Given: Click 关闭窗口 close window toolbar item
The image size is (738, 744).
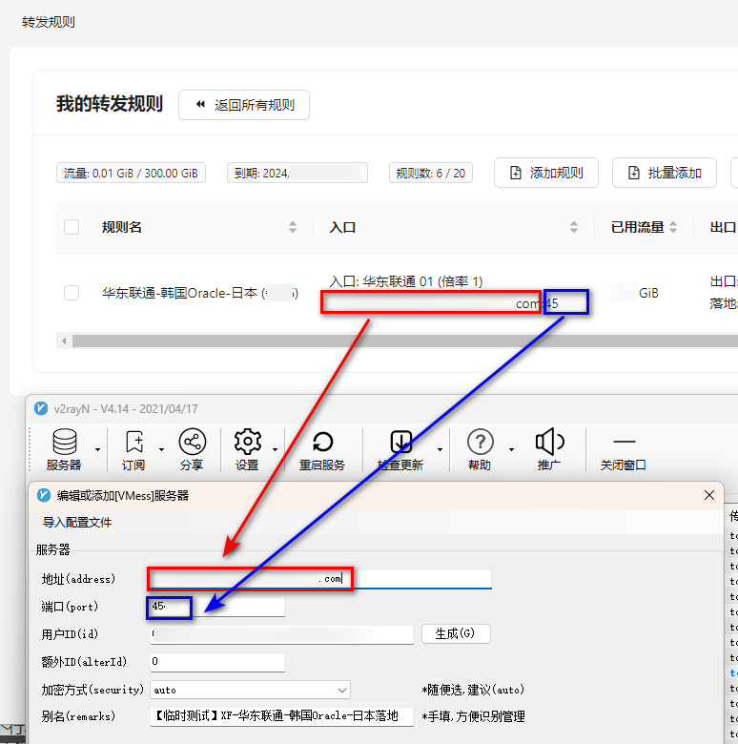Looking at the screenshot, I should tap(624, 451).
